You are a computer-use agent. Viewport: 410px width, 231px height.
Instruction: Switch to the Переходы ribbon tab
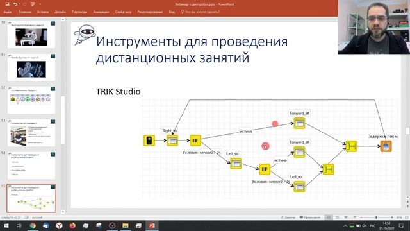click(79, 12)
